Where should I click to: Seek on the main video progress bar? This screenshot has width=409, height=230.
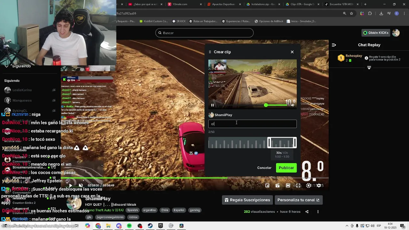coord(195,178)
